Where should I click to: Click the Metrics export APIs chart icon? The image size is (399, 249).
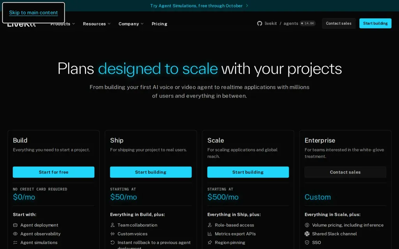210,234
